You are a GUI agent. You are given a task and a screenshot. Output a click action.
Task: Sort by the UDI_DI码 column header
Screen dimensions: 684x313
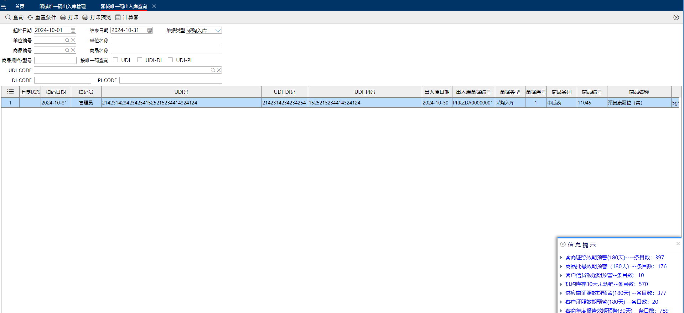coord(285,92)
